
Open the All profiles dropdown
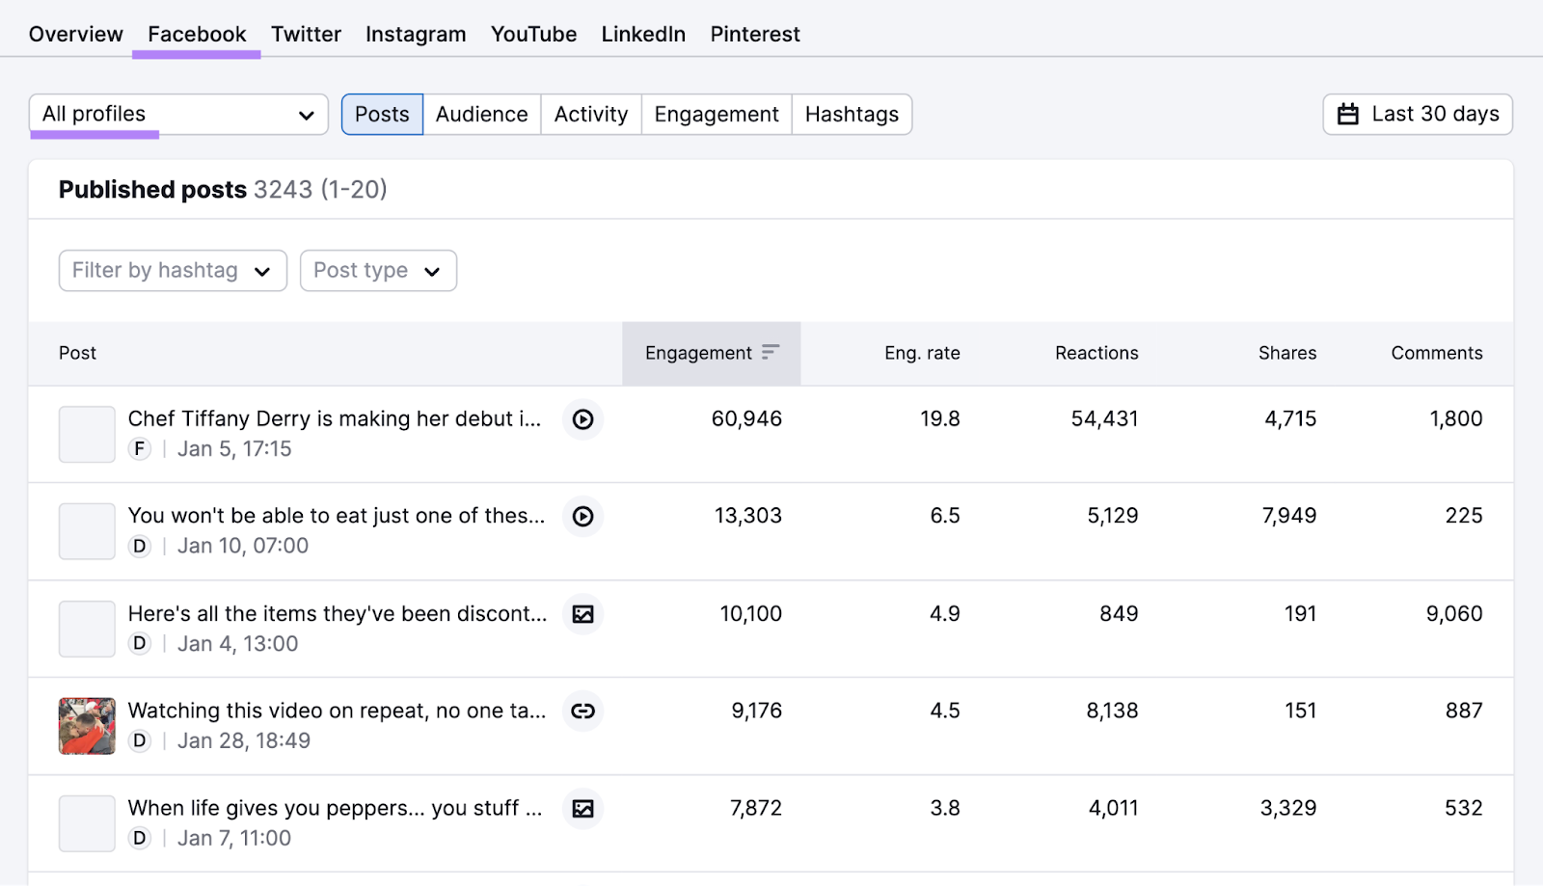click(x=177, y=114)
